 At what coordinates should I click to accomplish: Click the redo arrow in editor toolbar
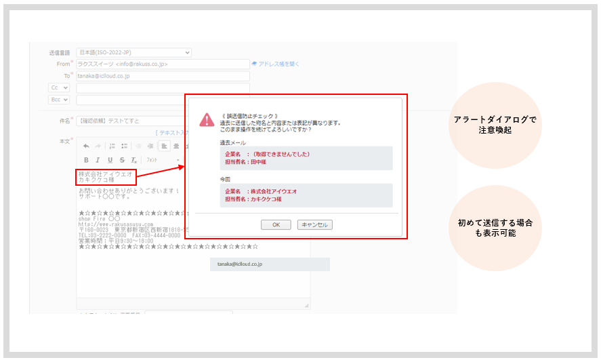click(98, 146)
